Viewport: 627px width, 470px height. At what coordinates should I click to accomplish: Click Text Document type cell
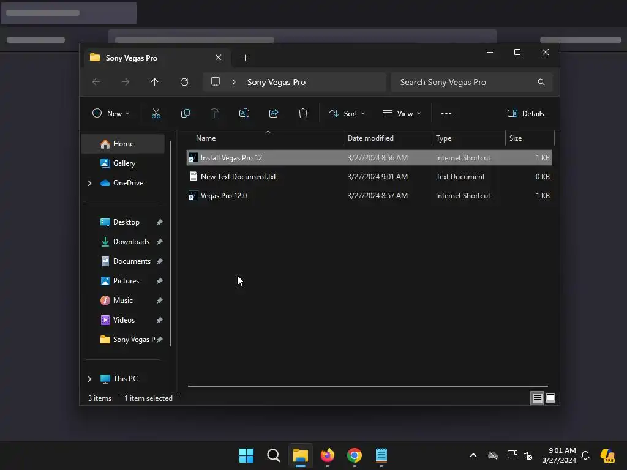[460, 177]
